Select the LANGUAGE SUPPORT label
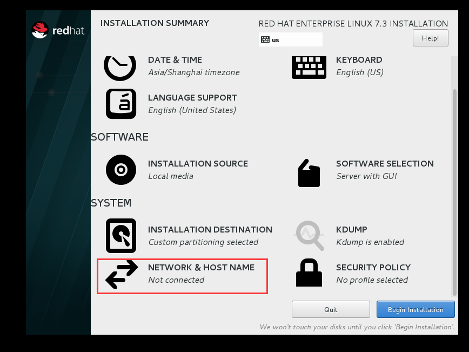Image resolution: width=469 pixels, height=352 pixels. pos(192,98)
